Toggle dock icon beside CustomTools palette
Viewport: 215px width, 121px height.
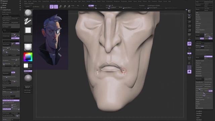20,10
